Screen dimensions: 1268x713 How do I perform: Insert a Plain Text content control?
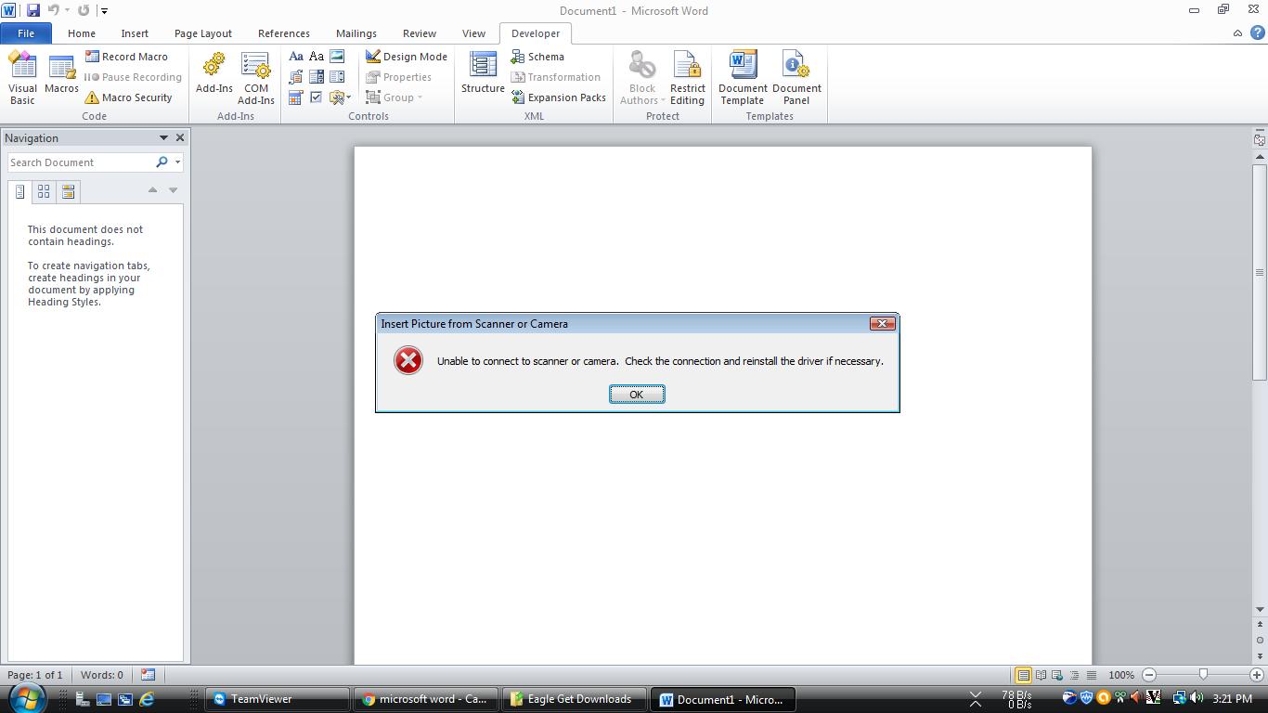(x=317, y=57)
